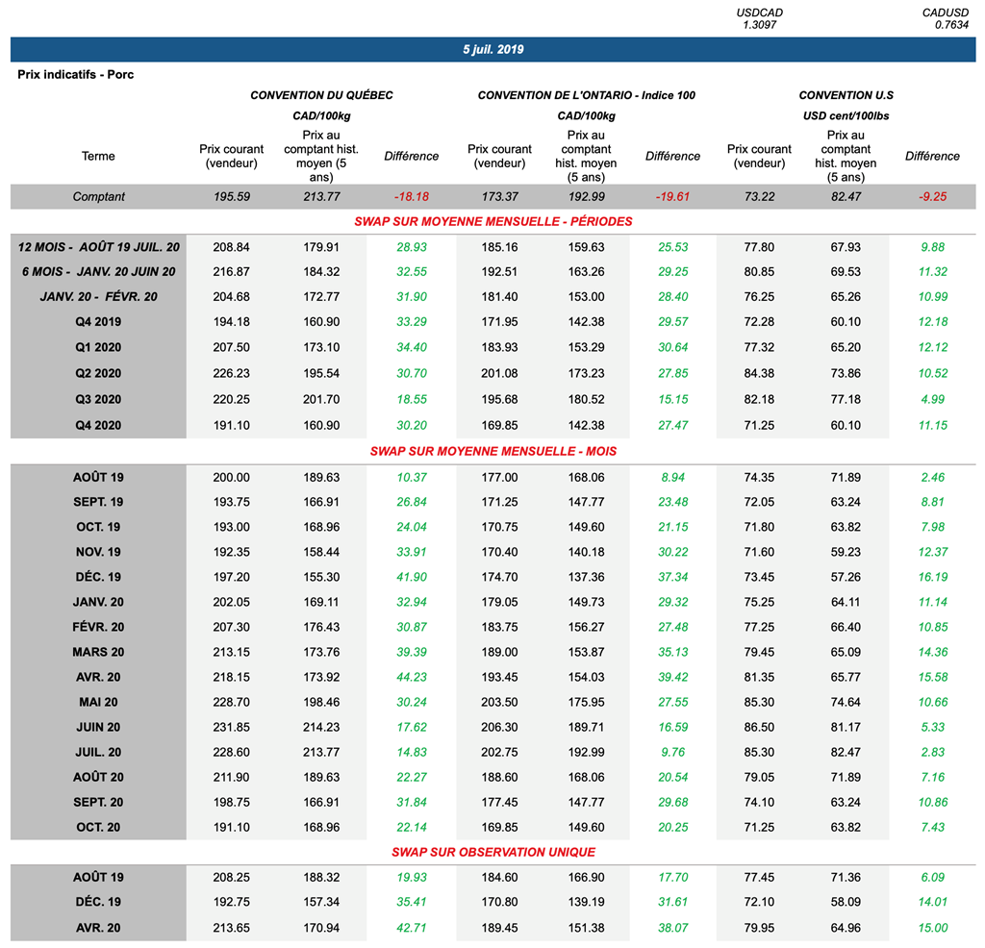This screenshot has width=985, height=948.
Task: Select the USDCAD rate value 1.3097
Action: tap(759, 25)
